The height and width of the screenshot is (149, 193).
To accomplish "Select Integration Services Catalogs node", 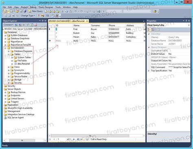I will tap(21, 114).
